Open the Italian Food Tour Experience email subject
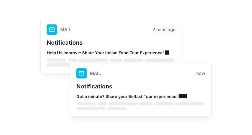This screenshot has height=135, width=252. point(105,53)
